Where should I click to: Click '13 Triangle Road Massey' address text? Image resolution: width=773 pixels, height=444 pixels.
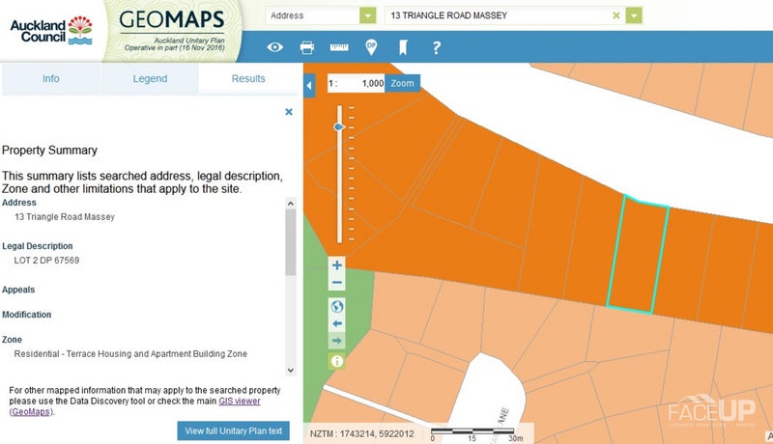pos(65,216)
